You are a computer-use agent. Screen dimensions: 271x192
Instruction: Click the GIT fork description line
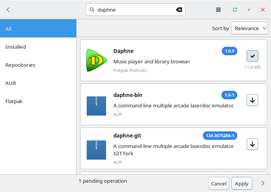tap(123, 153)
